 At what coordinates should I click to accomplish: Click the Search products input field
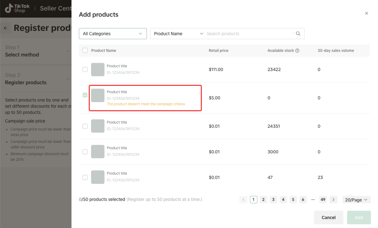[249, 34]
